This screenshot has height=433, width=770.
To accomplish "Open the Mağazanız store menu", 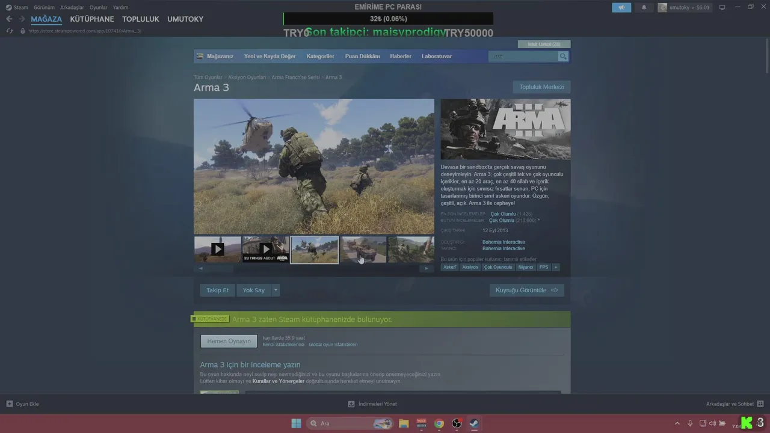I will 220,56.
